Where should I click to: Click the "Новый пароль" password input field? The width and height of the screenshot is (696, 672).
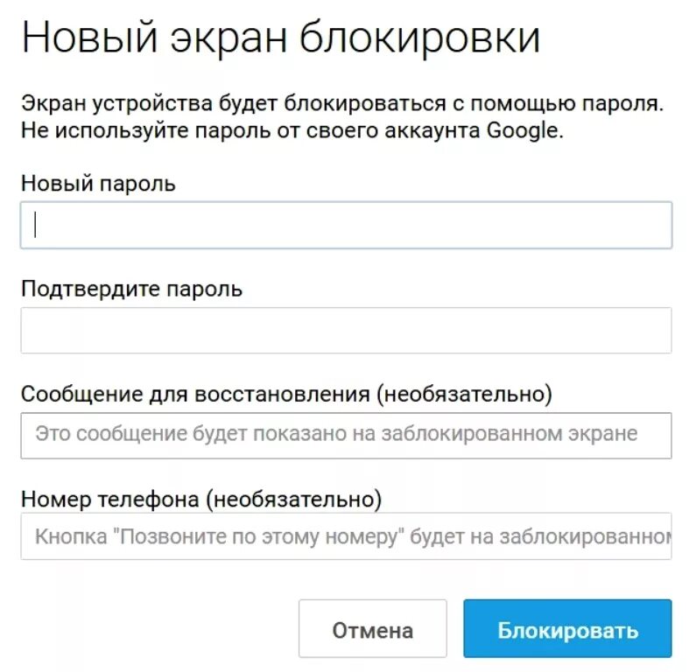point(346,226)
